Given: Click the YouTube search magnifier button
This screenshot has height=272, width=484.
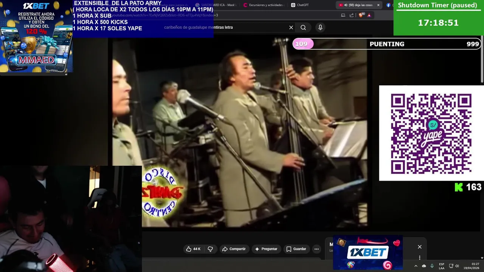Looking at the screenshot, I should coord(303,27).
